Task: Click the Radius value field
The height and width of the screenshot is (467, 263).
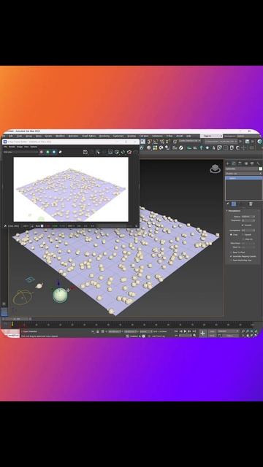Action: (247, 217)
